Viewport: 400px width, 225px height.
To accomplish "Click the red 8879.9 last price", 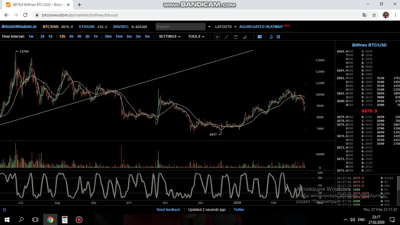I will click(x=369, y=111).
